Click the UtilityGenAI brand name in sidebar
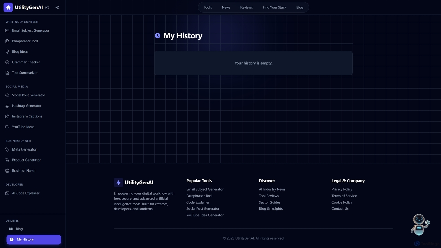Image resolution: width=441 pixels, height=248 pixels. [x=29, y=7]
